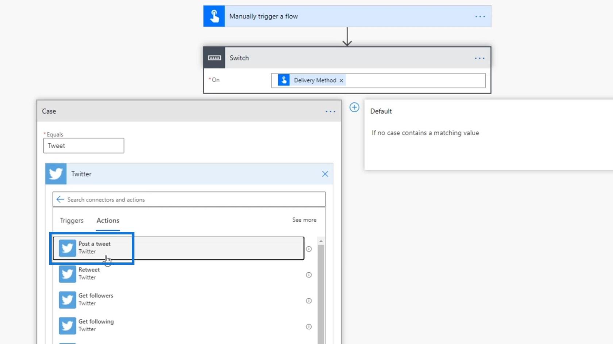Image resolution: width=613 pixels, height=344 pixels.
Task: Choose the Retweet action
Action: (178, 274)
